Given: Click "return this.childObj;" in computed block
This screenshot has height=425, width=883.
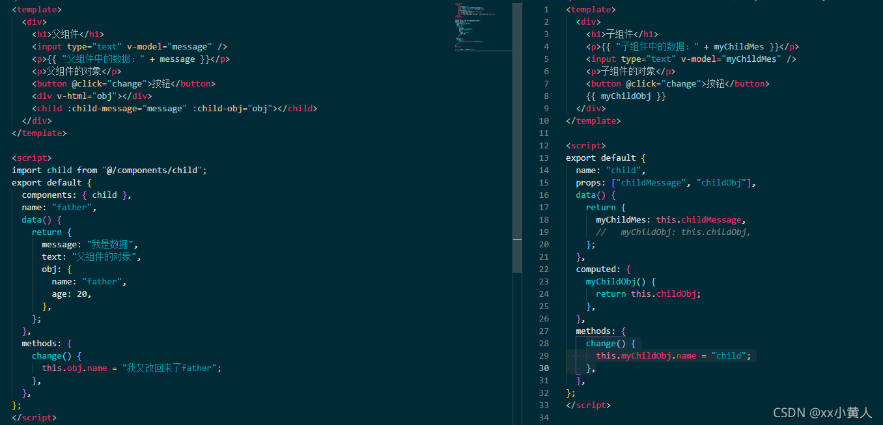Looking at the screenshot, I should click(x=648, y=294).
